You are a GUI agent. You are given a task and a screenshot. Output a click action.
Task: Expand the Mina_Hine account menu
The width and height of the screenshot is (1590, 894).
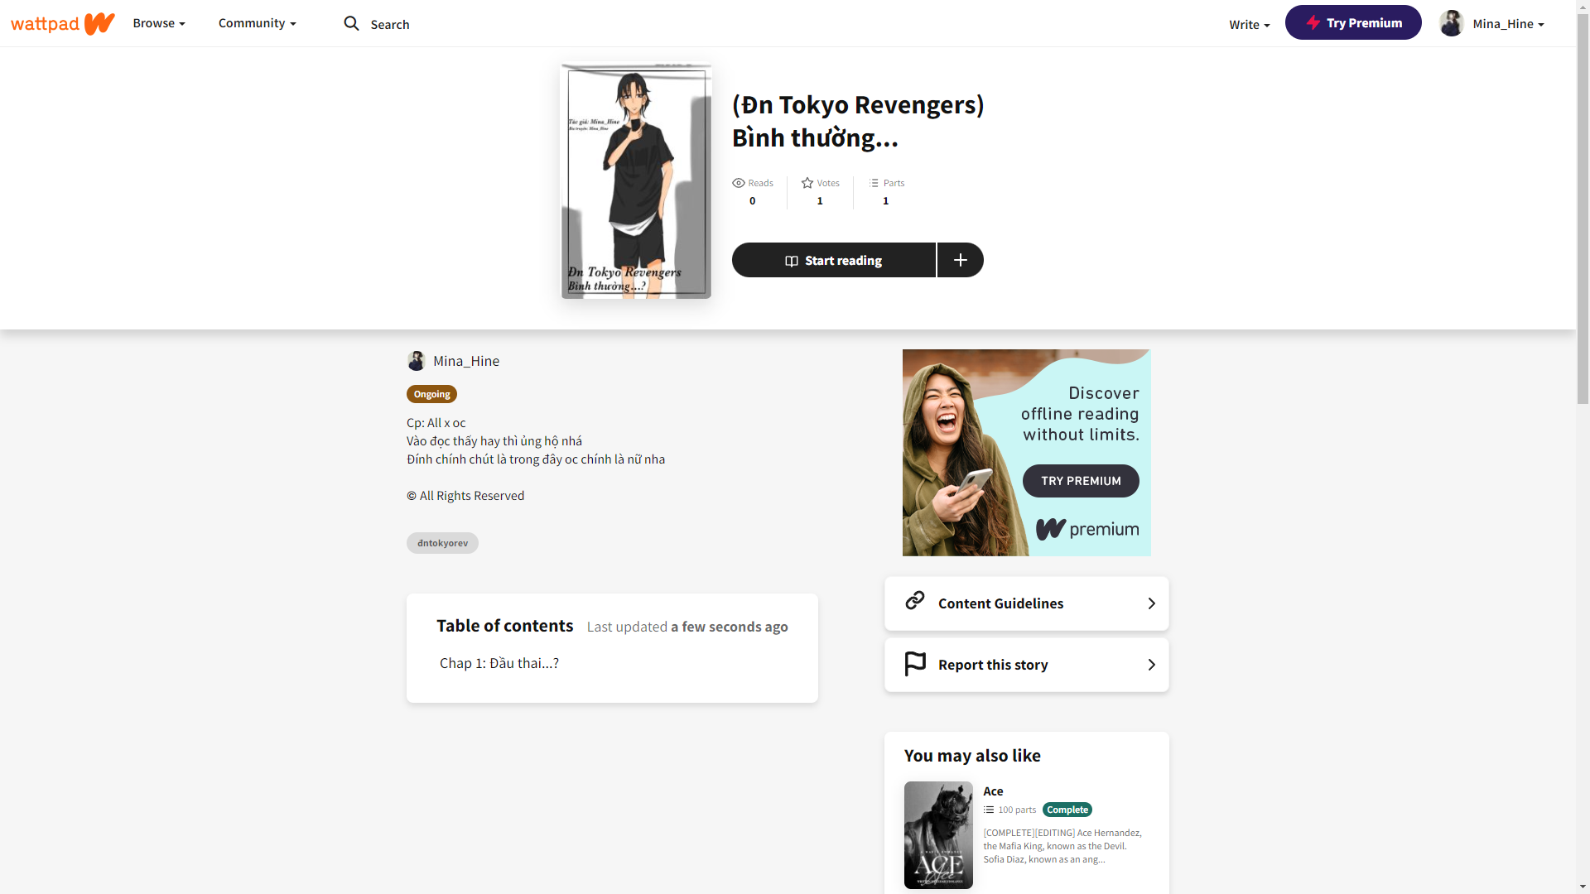tap(1508, 24)
